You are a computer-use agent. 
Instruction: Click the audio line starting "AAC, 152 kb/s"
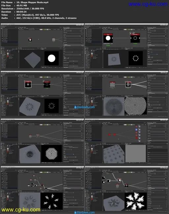(x=47, y=18)
